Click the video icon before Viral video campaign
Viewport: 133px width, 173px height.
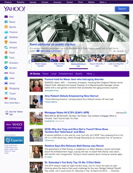coord(38,51)
